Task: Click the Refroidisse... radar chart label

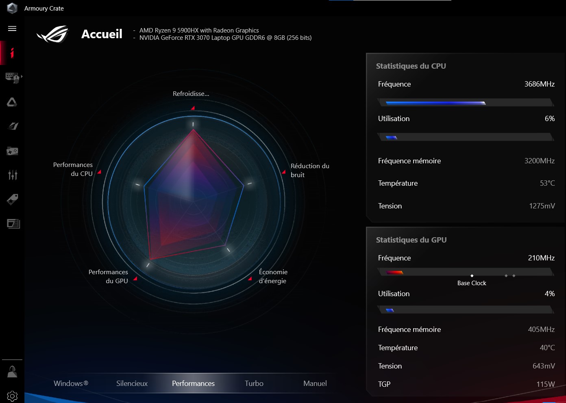Action: 191,94
